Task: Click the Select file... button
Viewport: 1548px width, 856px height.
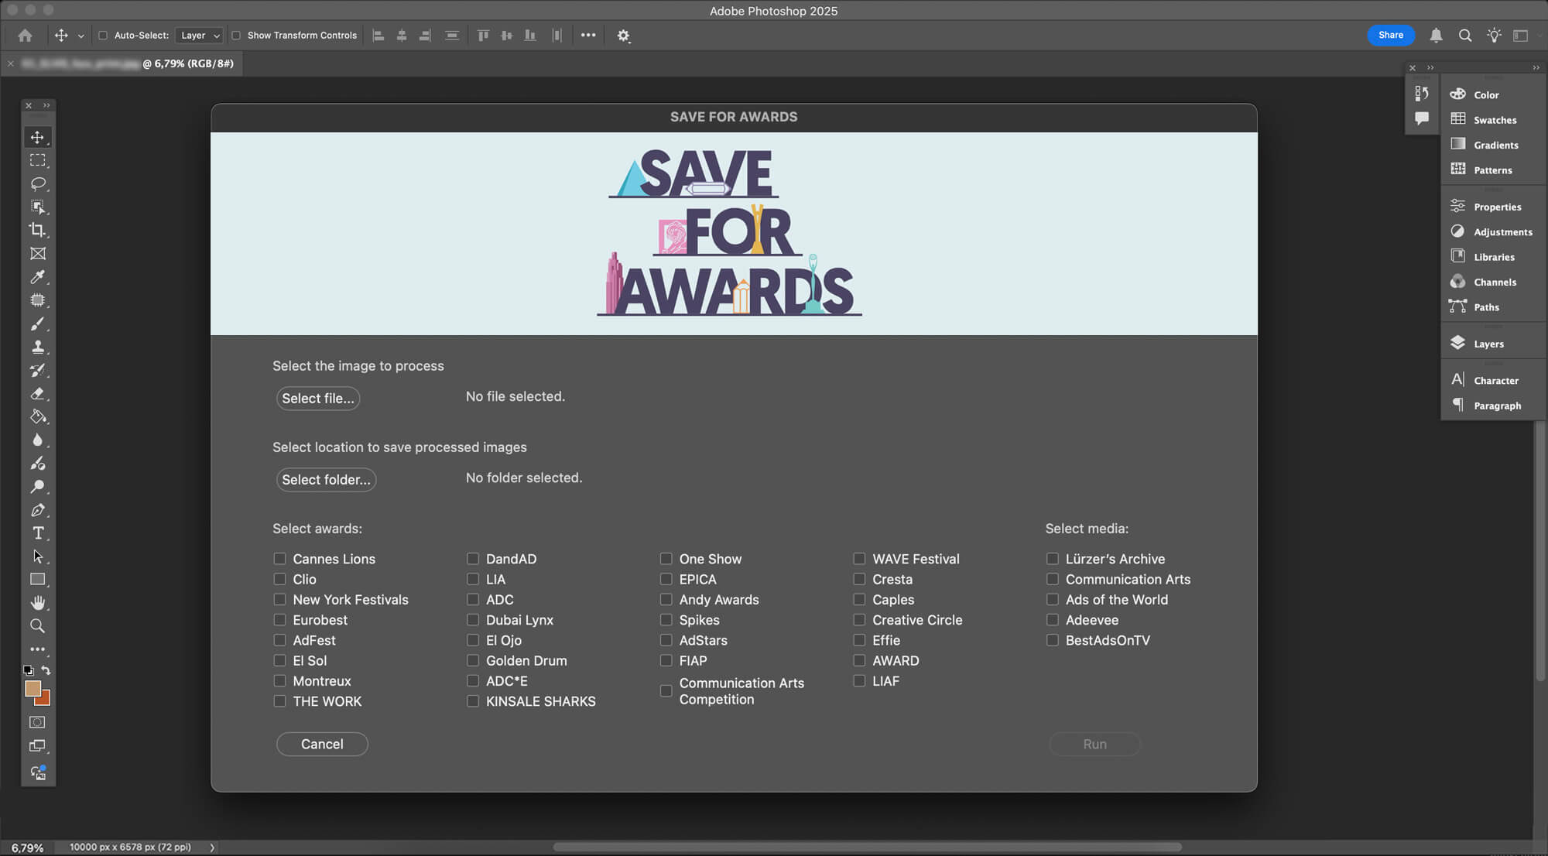Action: coord(318,398)
